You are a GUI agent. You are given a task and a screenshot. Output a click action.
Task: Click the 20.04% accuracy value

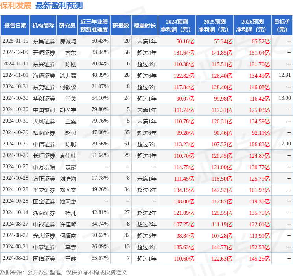pyautogui.click(x=100, y=64)
